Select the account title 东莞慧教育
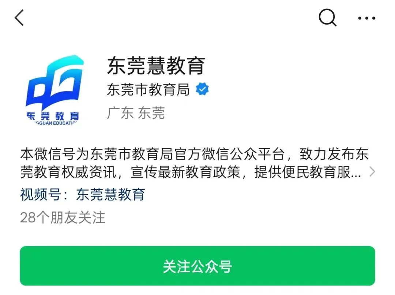 tap(156, 66)
